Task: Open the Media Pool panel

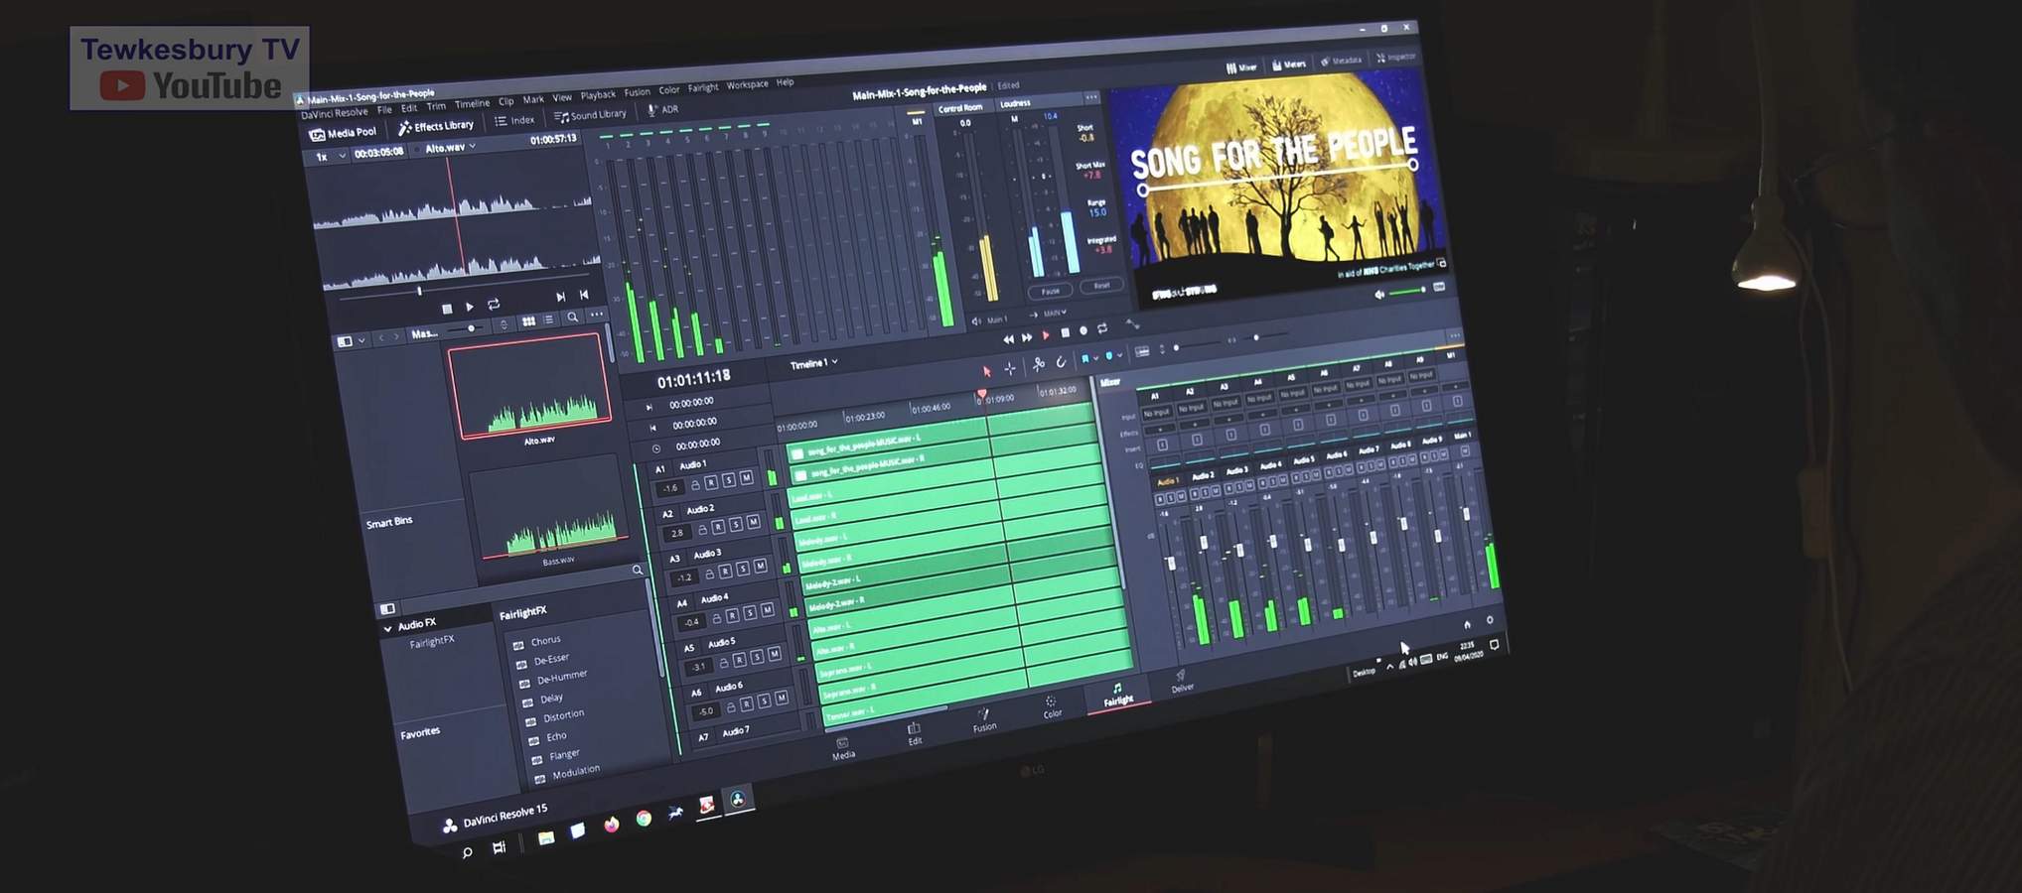Action: point(344,133)
